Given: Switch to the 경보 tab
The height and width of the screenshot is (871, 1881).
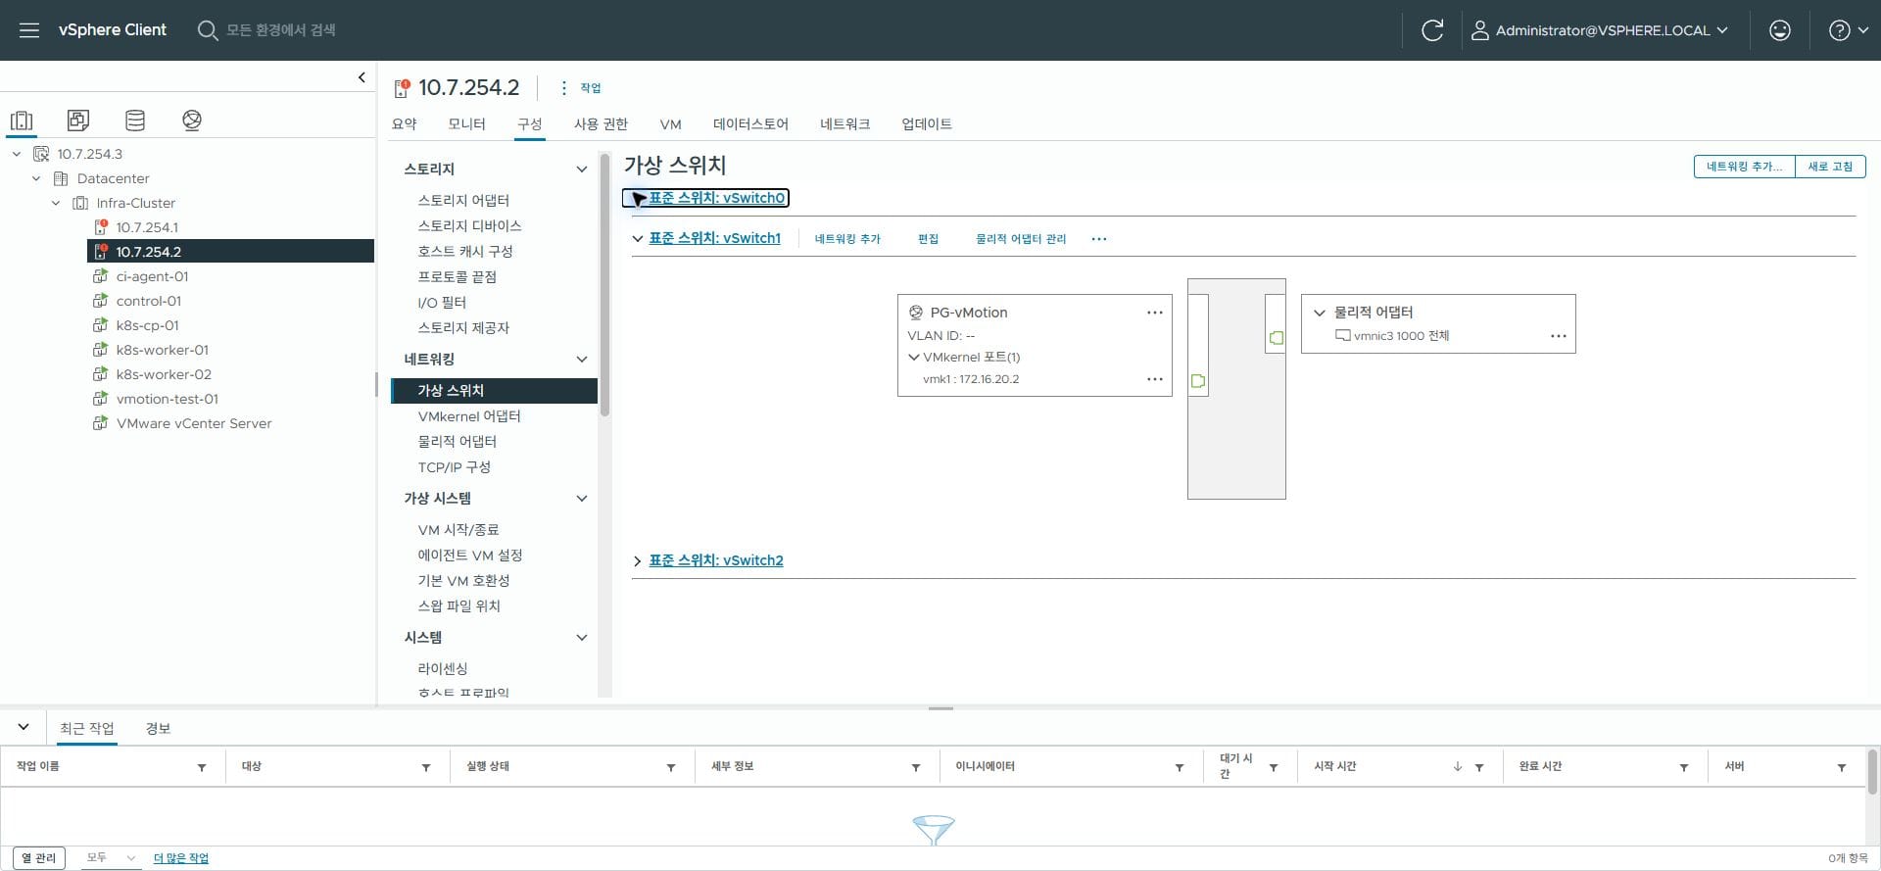Looking at the screenshot, I should click(x=158, y=728).
